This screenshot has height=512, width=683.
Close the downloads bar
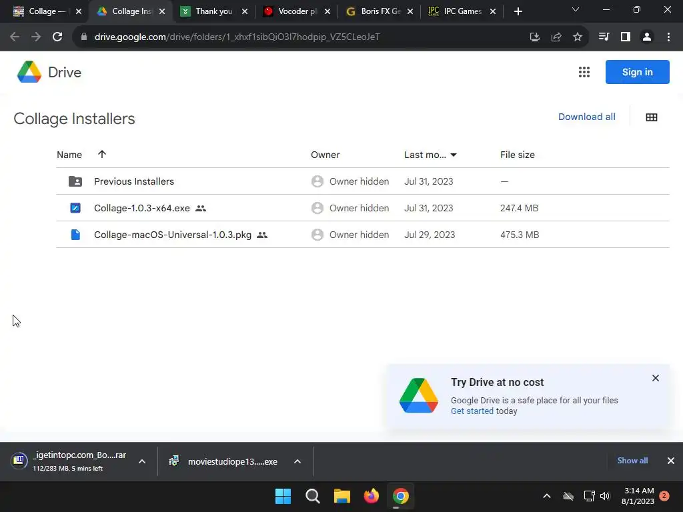tap(671, 461)
